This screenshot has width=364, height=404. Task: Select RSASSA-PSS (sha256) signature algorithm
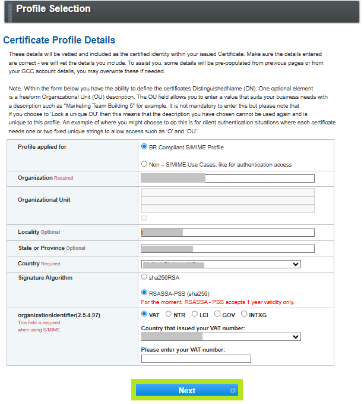(144, 292)
